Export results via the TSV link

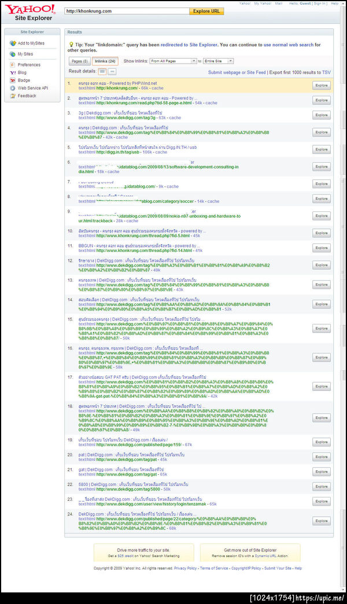(326, 72)
